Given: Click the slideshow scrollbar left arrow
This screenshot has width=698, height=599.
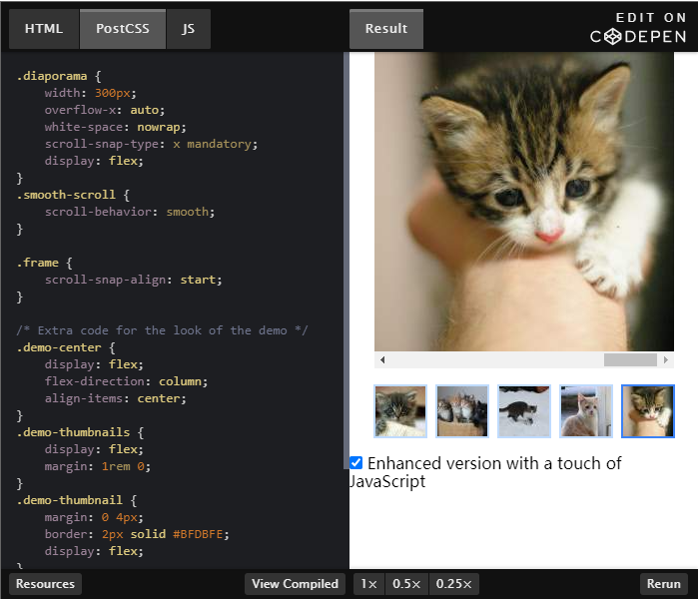Looking at the screenshot, I should [x=382, y=359].
